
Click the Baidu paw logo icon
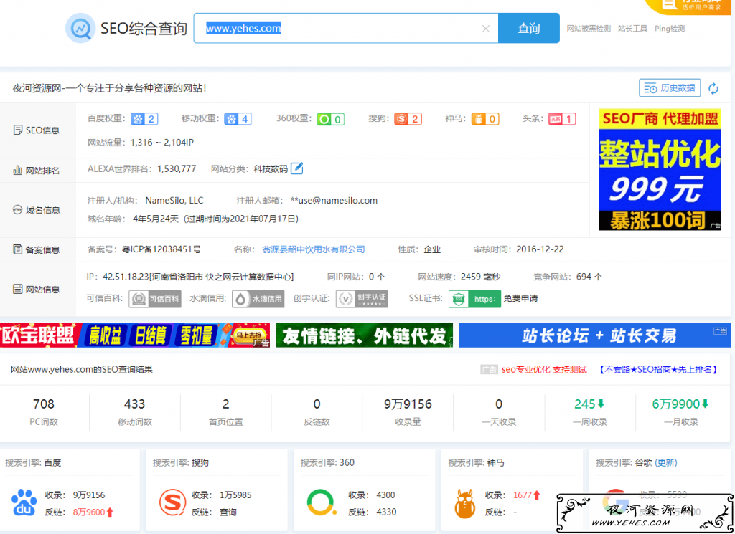pos(24,502)
